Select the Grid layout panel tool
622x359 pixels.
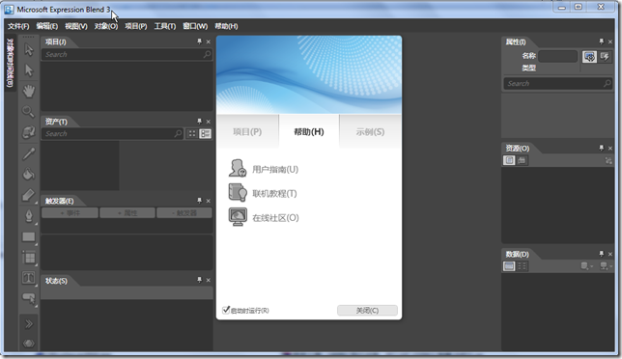pyautogui.click(x=29, y=258)
